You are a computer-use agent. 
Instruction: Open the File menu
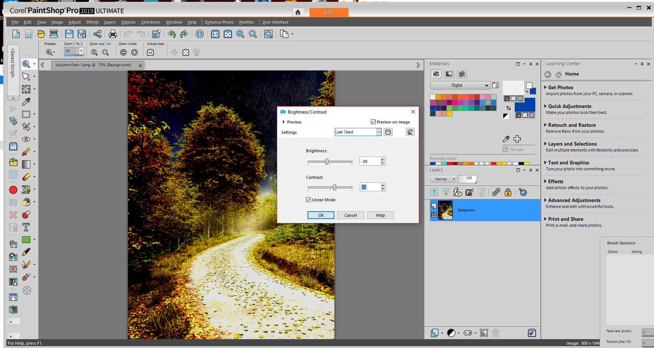click(15, 22)
